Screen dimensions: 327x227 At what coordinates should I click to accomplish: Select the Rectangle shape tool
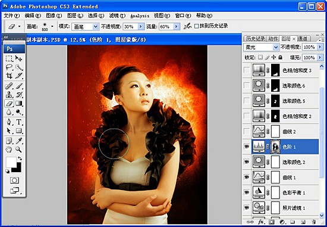tap(19, 130)
